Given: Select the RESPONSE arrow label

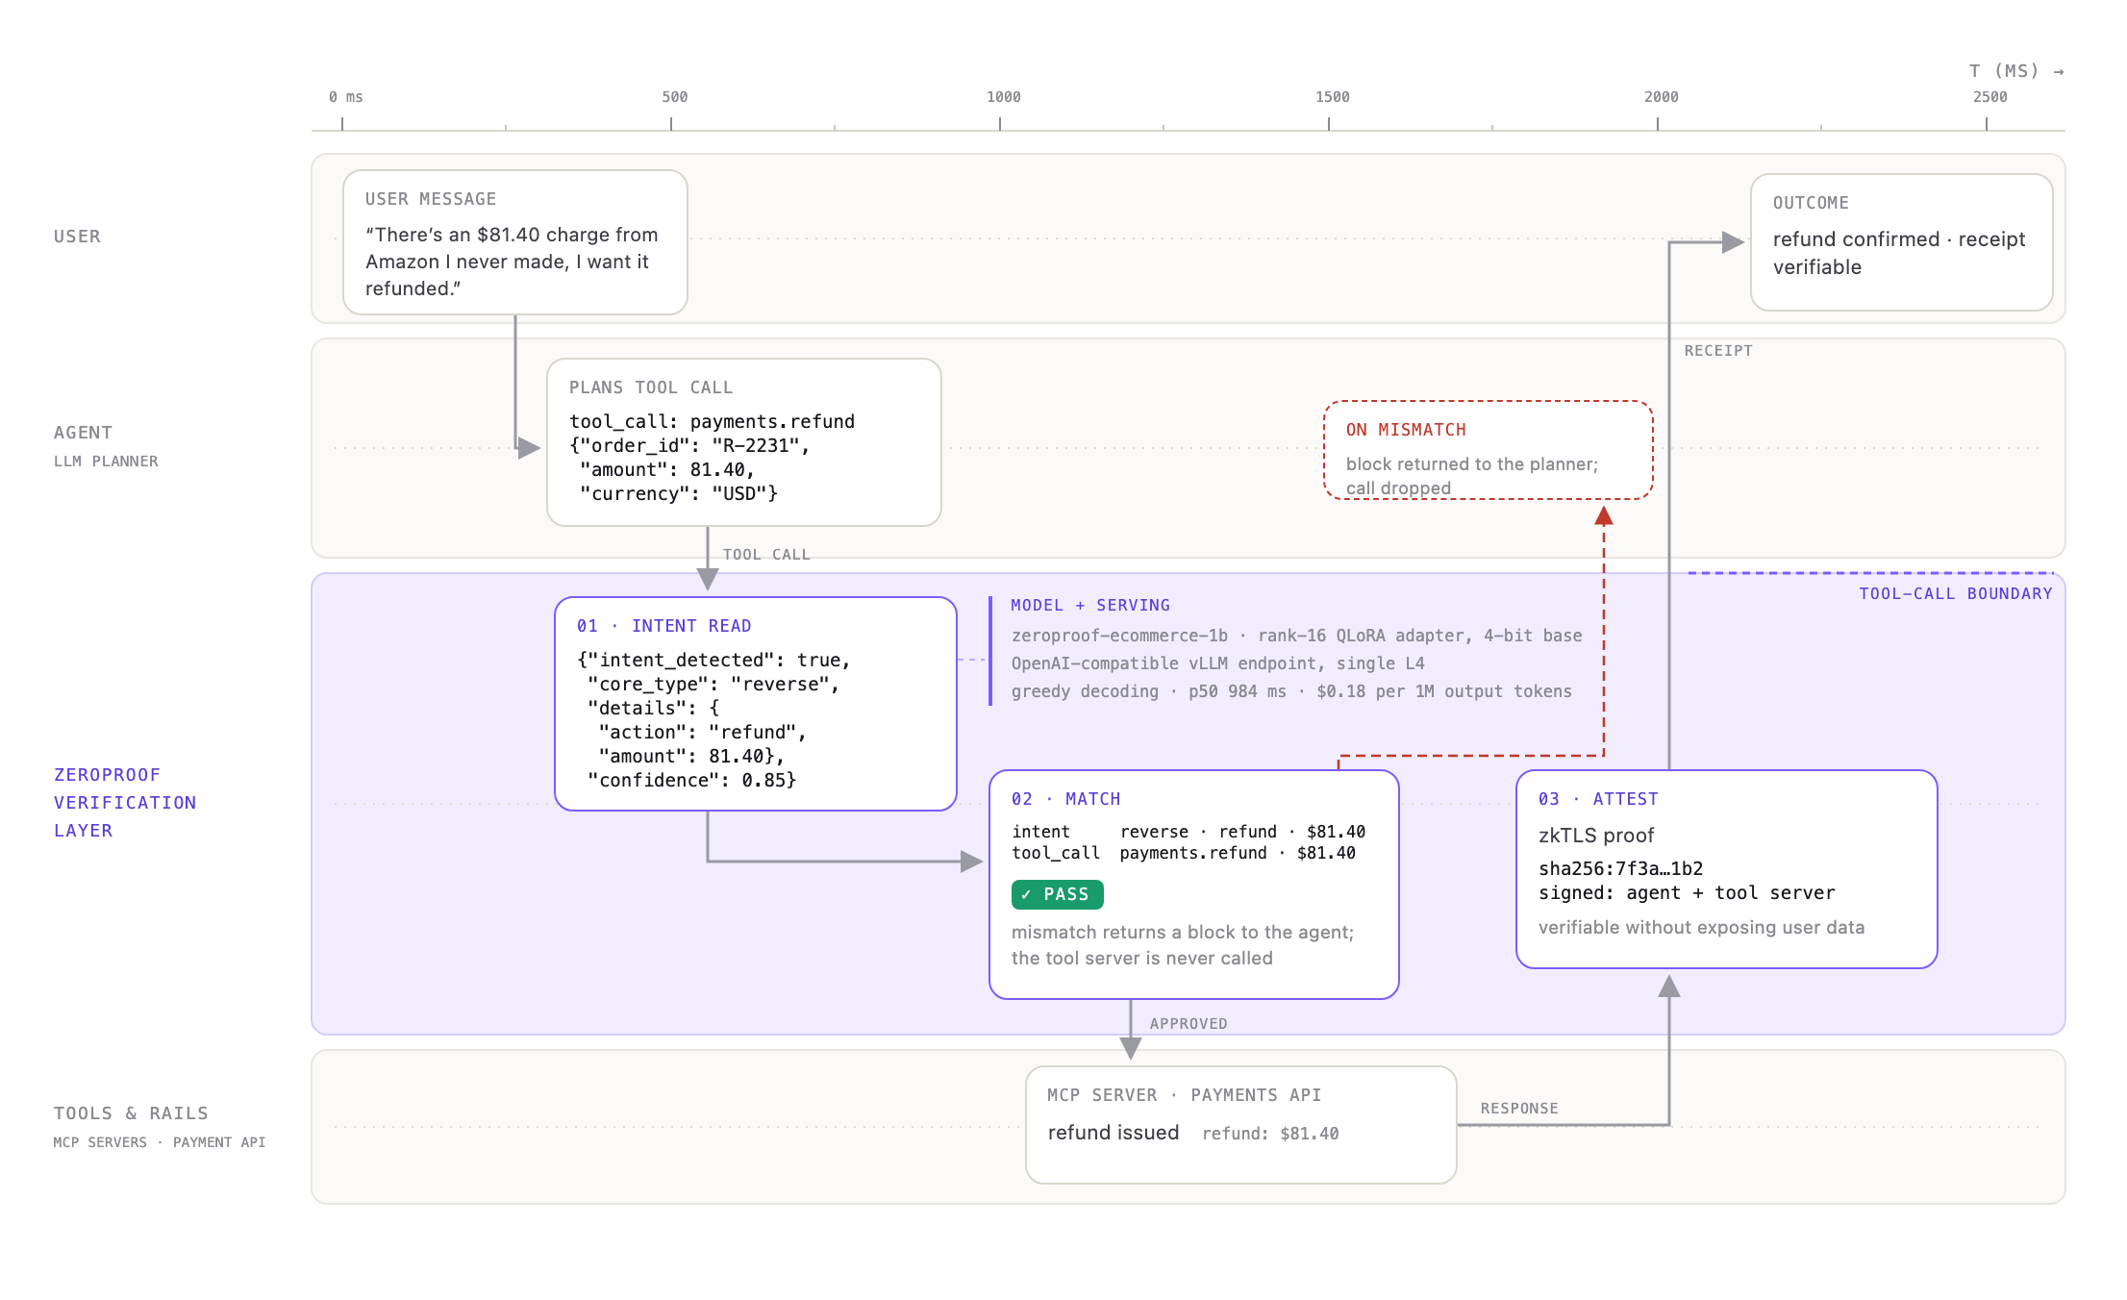Looking at the screenshot, I should pyautogui.click(x=1519, y=1109).
